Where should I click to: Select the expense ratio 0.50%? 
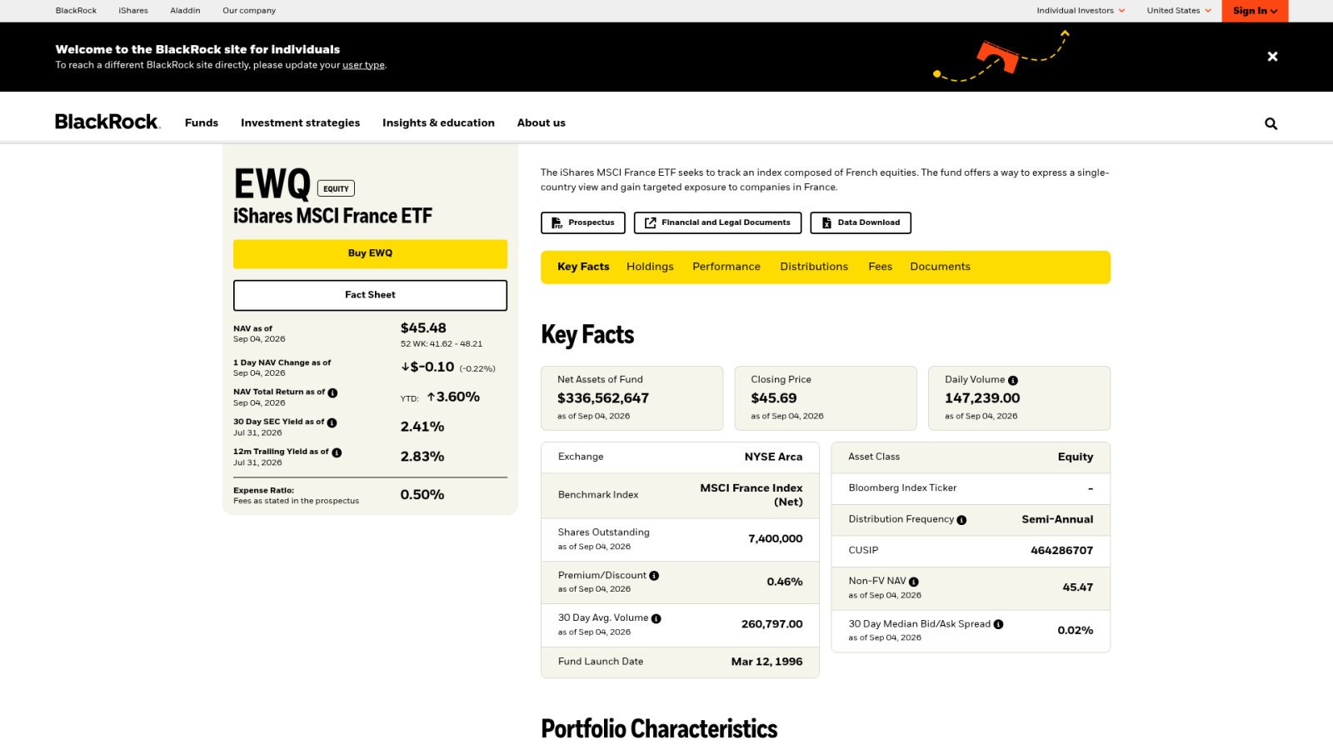[422, 495]
